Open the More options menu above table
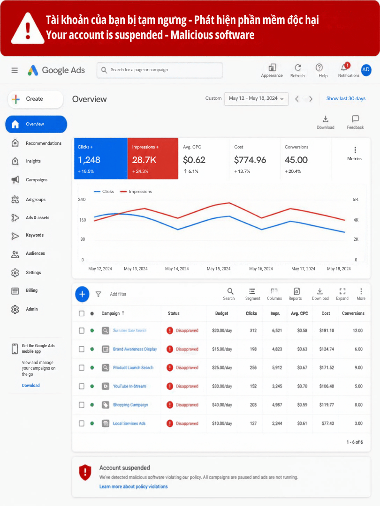 (361, 291)
